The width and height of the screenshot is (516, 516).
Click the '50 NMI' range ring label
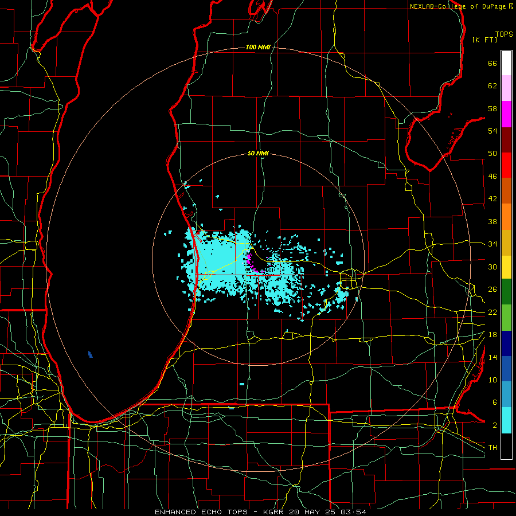(x=259, y=153)
